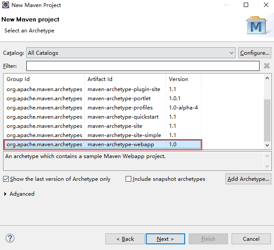Maximize the New Maven Project window
274x250 pixels.
click(246, 5)
